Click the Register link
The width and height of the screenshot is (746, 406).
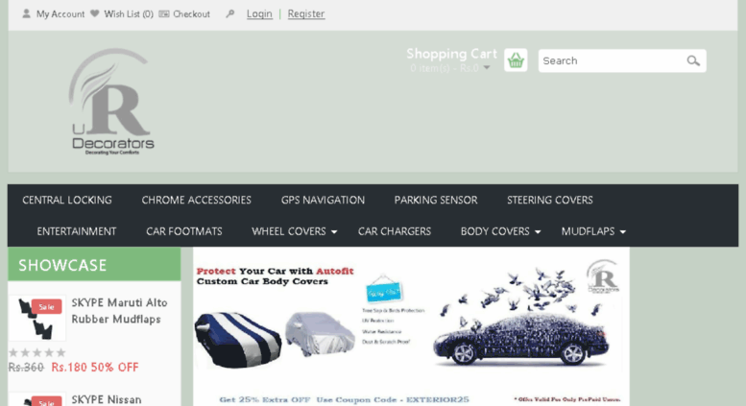(306, 13)
